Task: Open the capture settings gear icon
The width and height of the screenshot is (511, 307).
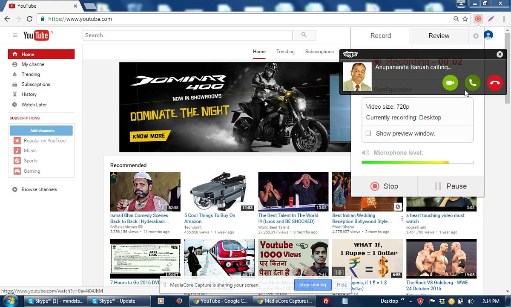Action: [x=476, y=36]
